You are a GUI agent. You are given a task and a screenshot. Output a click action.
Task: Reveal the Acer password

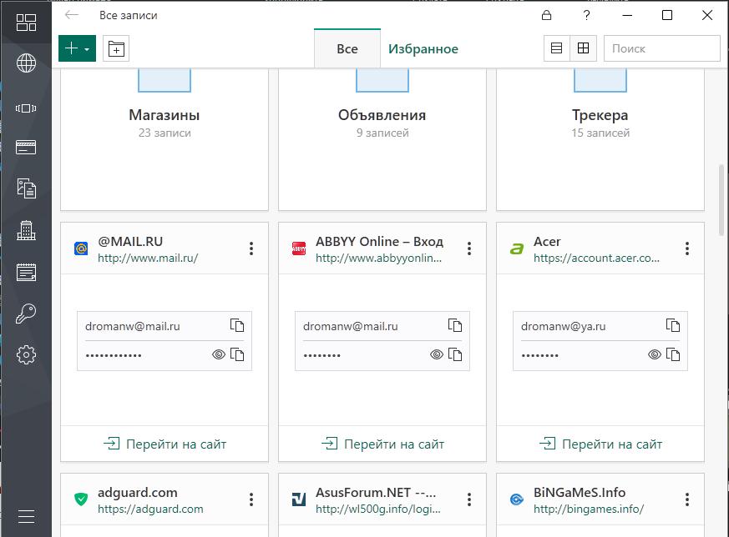(655, 354)
